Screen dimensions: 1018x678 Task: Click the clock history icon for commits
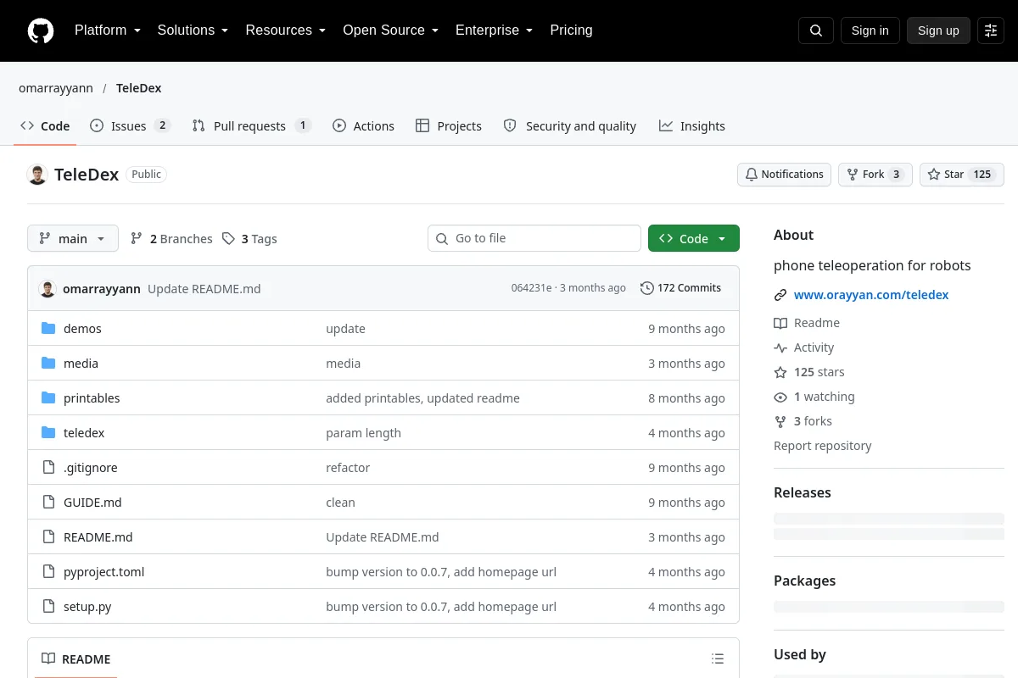click(647, 288)
